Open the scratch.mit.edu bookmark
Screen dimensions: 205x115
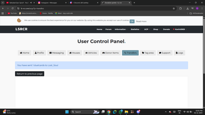point(28,13)
